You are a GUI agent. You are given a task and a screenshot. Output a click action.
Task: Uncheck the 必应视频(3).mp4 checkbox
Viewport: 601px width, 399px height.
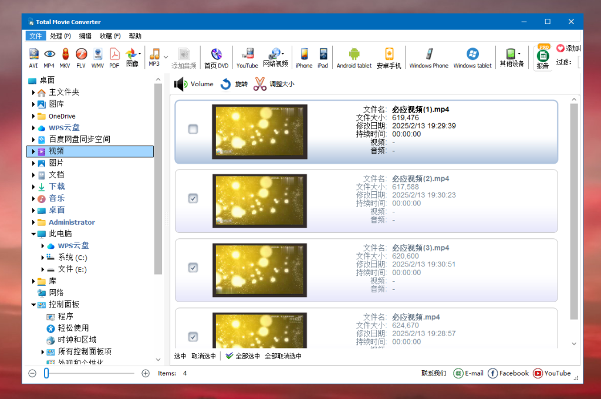pyautogui.click(x=193, y=268)
